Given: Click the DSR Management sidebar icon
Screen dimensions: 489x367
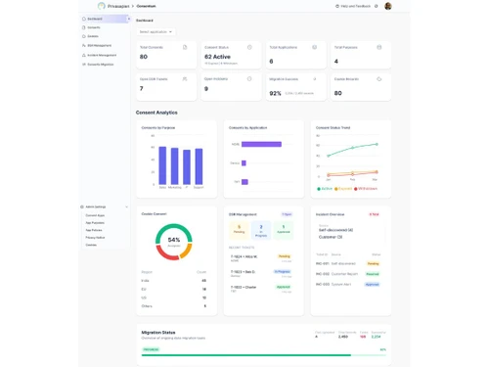Looking at the screenshot, I should [x=84, y=45].
